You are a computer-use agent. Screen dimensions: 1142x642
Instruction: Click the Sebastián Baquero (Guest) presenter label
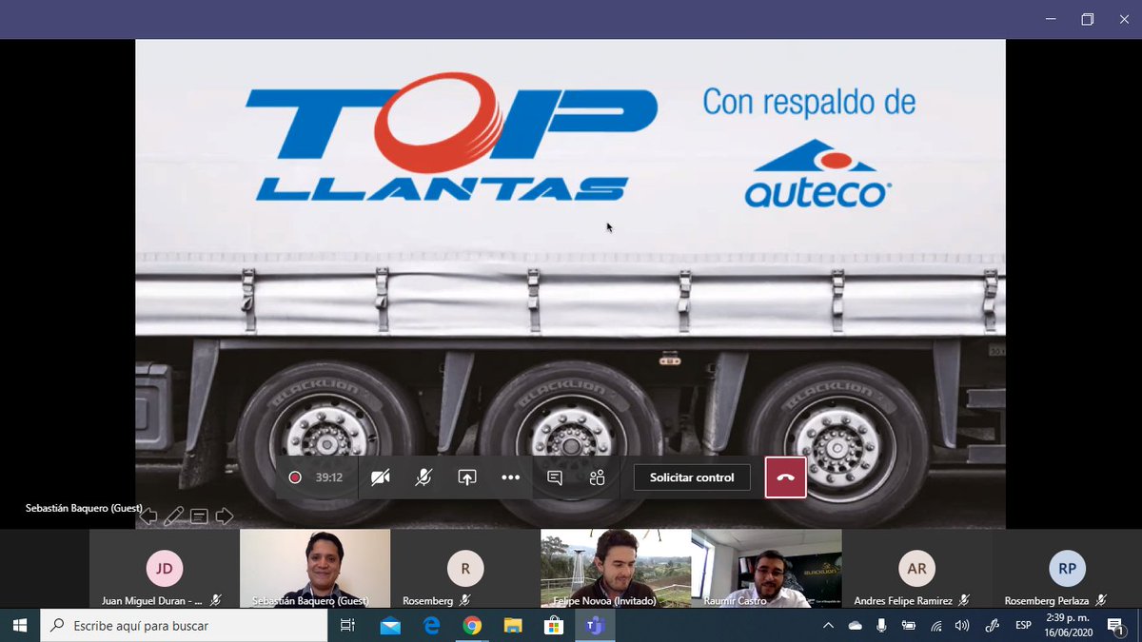tap(84, 509)
